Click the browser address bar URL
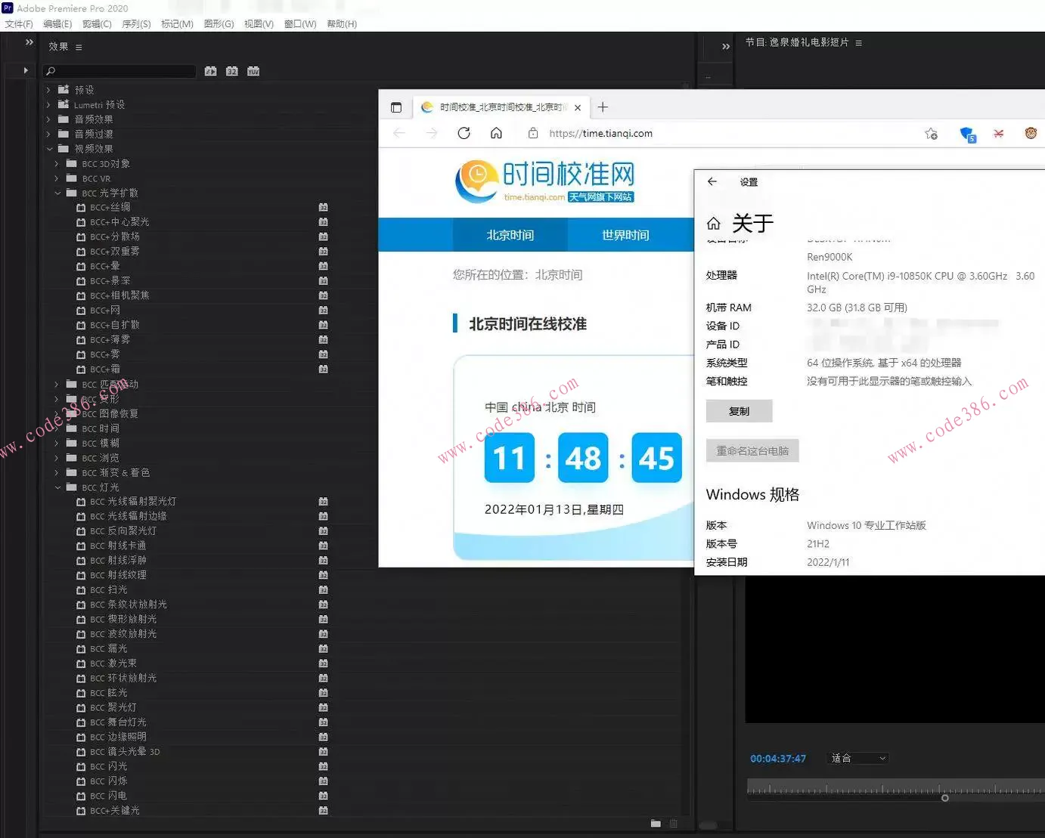Viewport: 1045px width, 838px height. click(601, 133)
